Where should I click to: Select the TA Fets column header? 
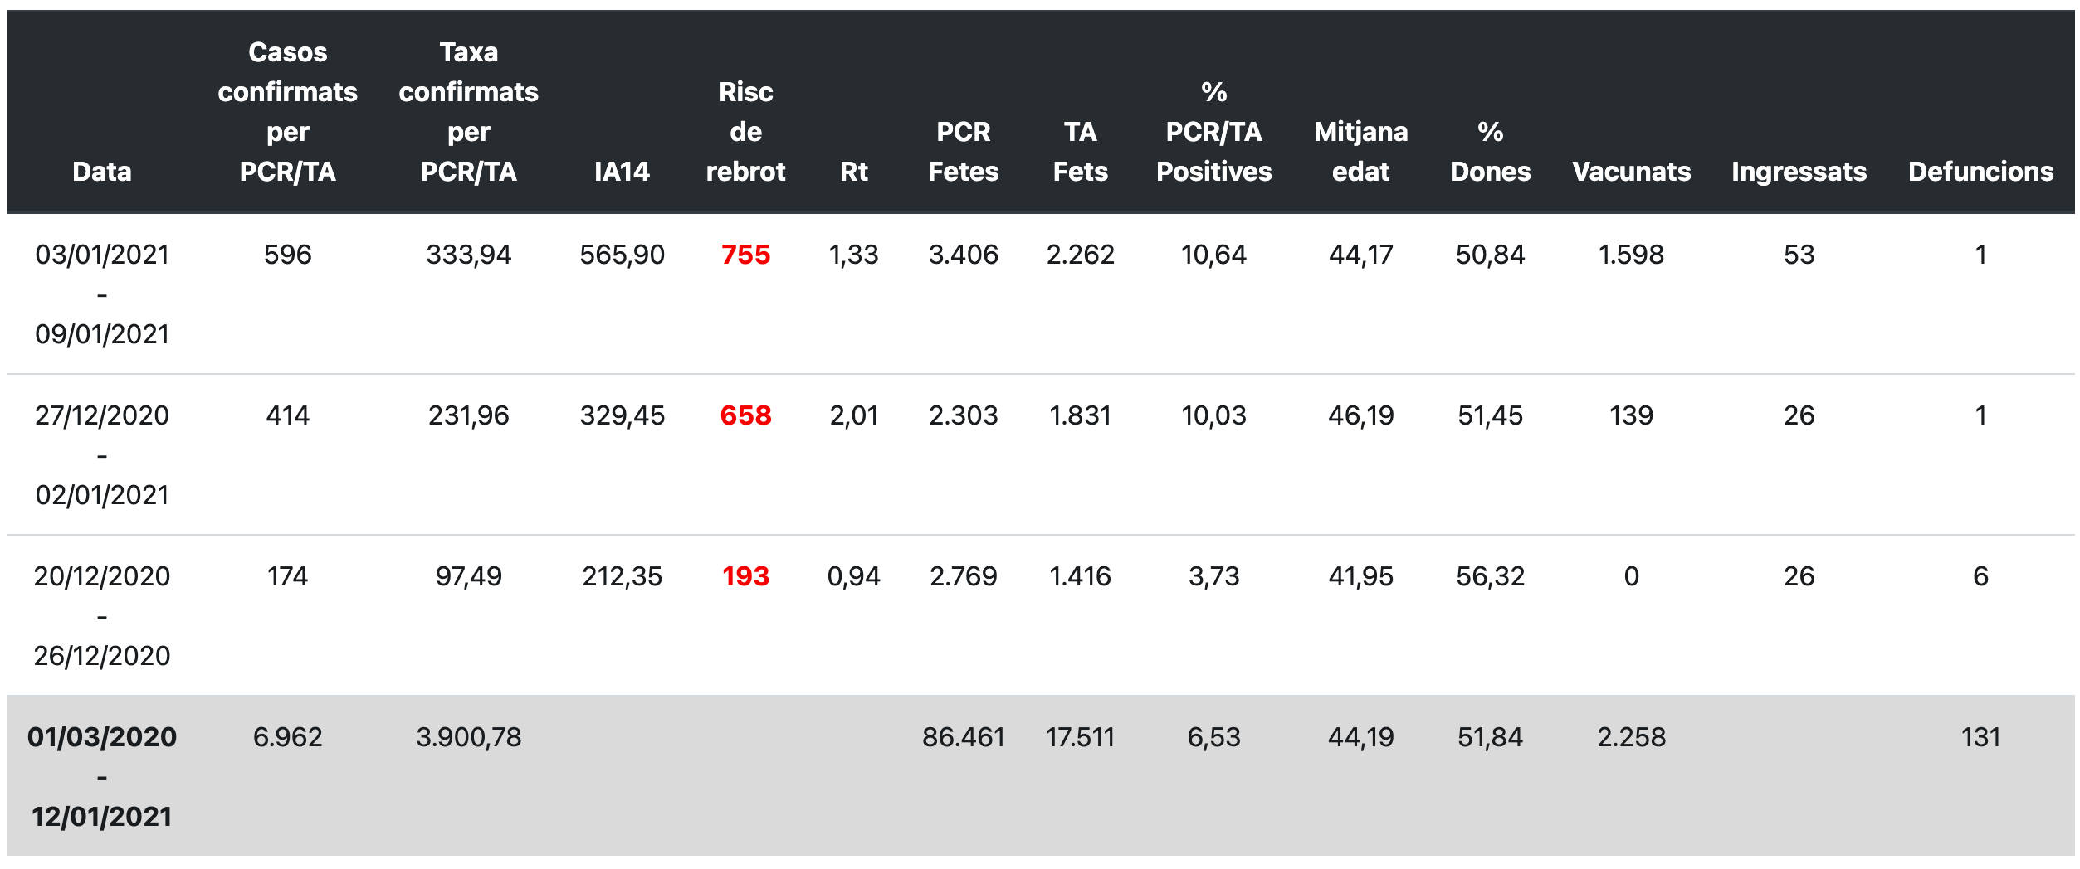(x=1080, y=152)
